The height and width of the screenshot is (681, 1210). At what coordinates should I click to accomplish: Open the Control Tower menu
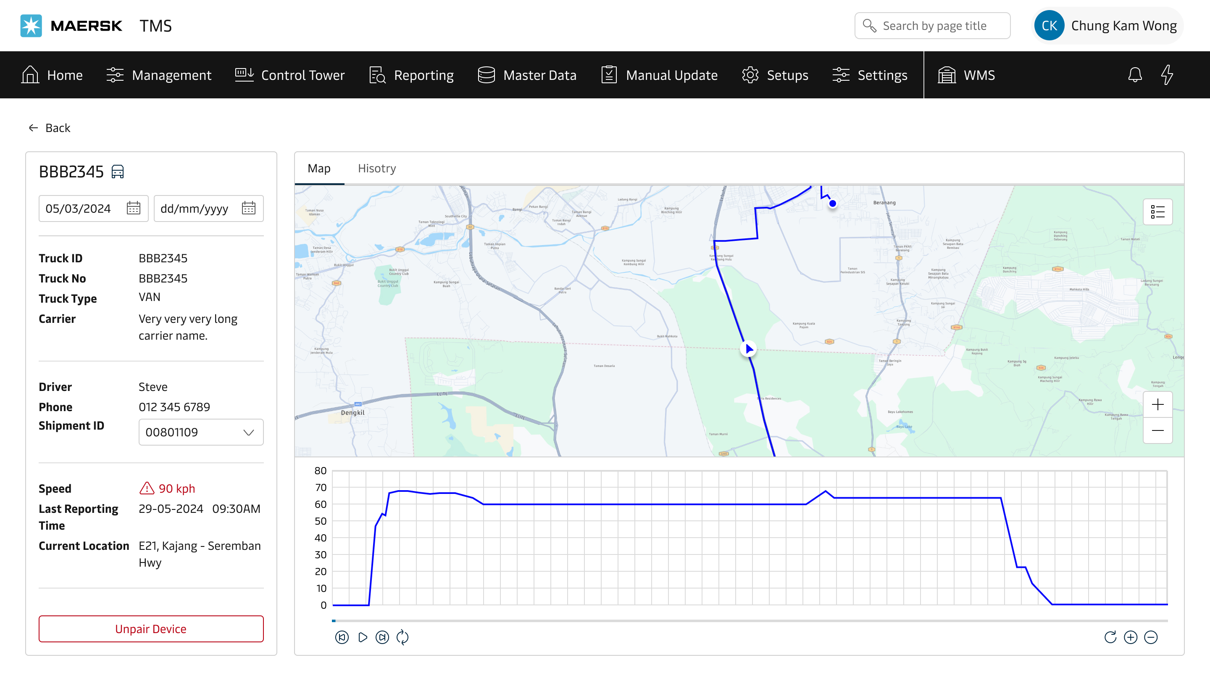(290, 75)
